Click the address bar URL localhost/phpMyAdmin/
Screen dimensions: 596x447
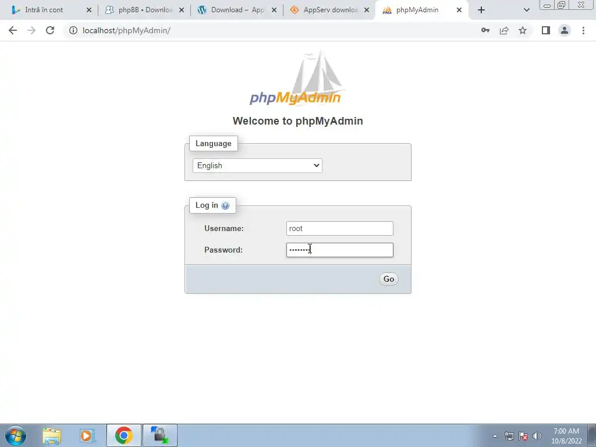tap(126, 30)
